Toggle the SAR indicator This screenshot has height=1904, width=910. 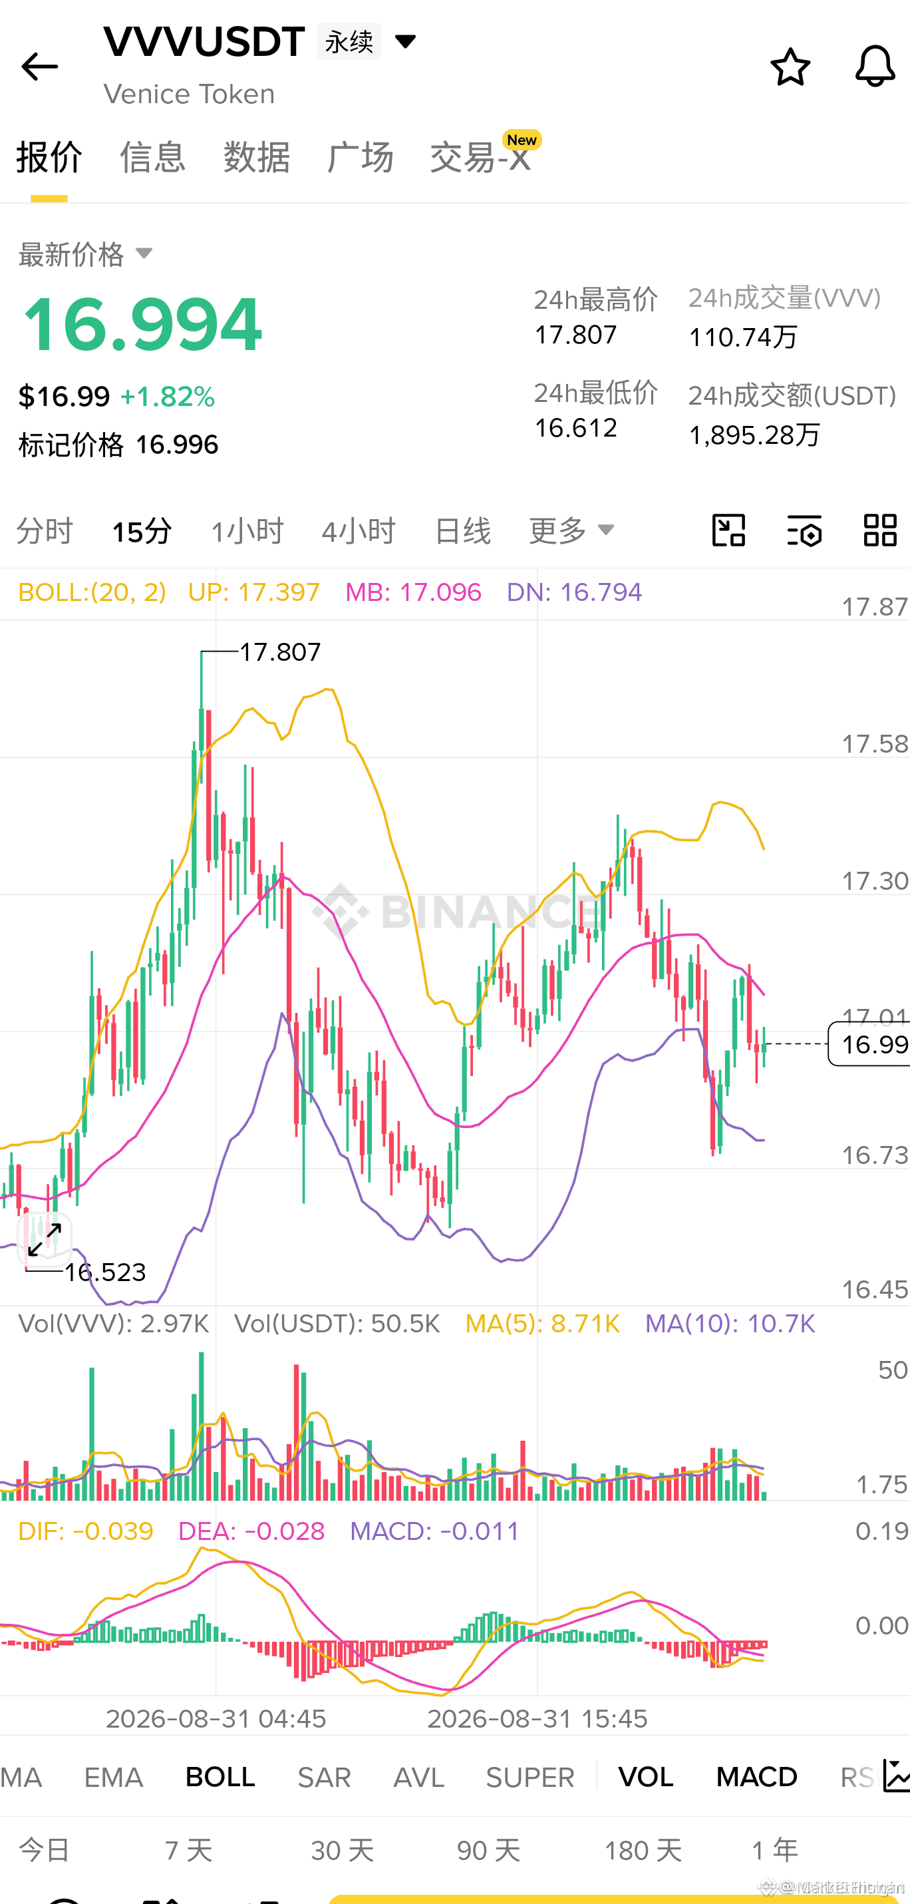[324, 1777]
